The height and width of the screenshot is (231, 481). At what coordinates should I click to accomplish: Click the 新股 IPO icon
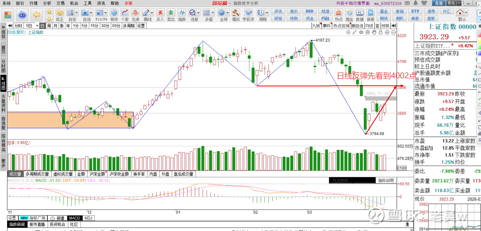tap(370, 13)
